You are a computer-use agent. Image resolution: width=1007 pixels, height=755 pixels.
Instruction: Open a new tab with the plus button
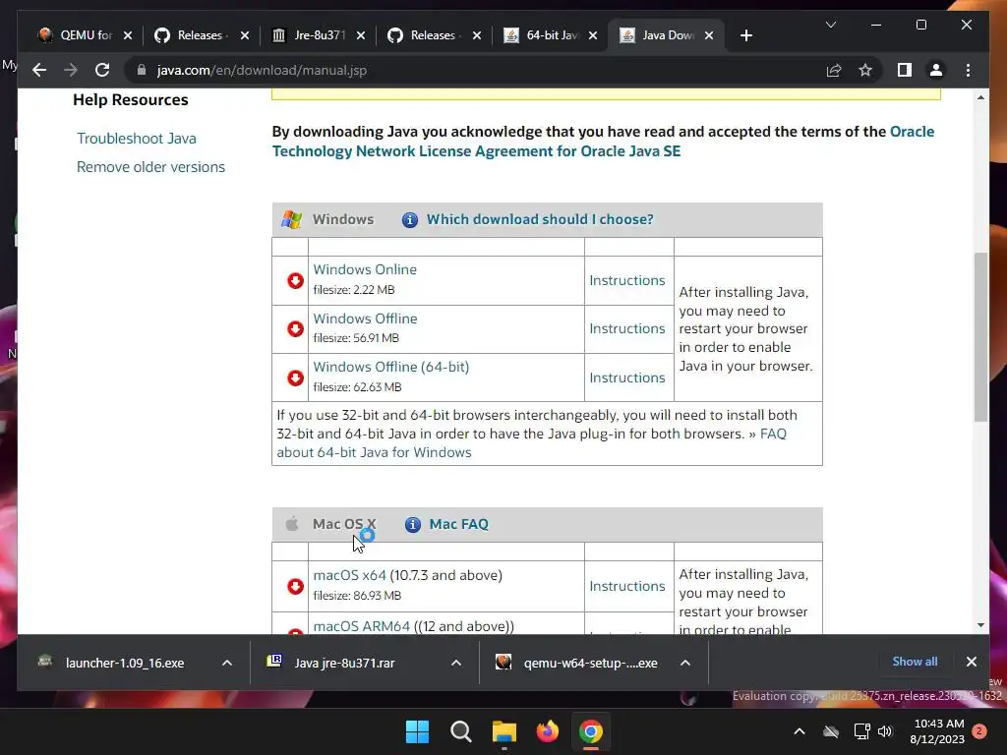[745, 35]
